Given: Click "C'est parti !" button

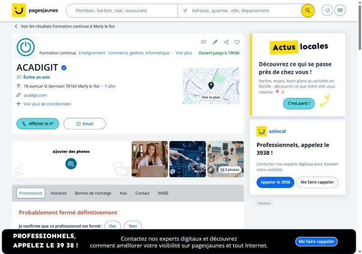Looking at the screenshot, I should [x=299, y=103].
